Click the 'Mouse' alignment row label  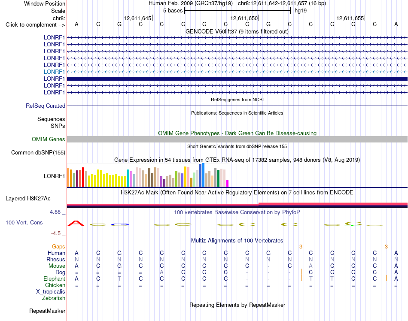tap(57, 266)
